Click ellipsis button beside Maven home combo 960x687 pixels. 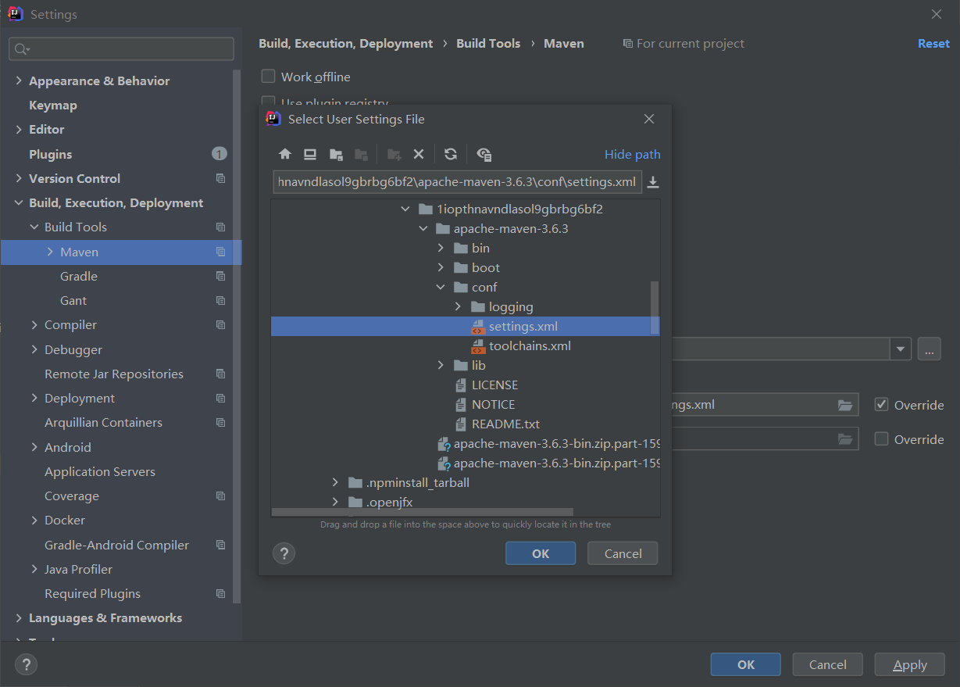[929, 349]
